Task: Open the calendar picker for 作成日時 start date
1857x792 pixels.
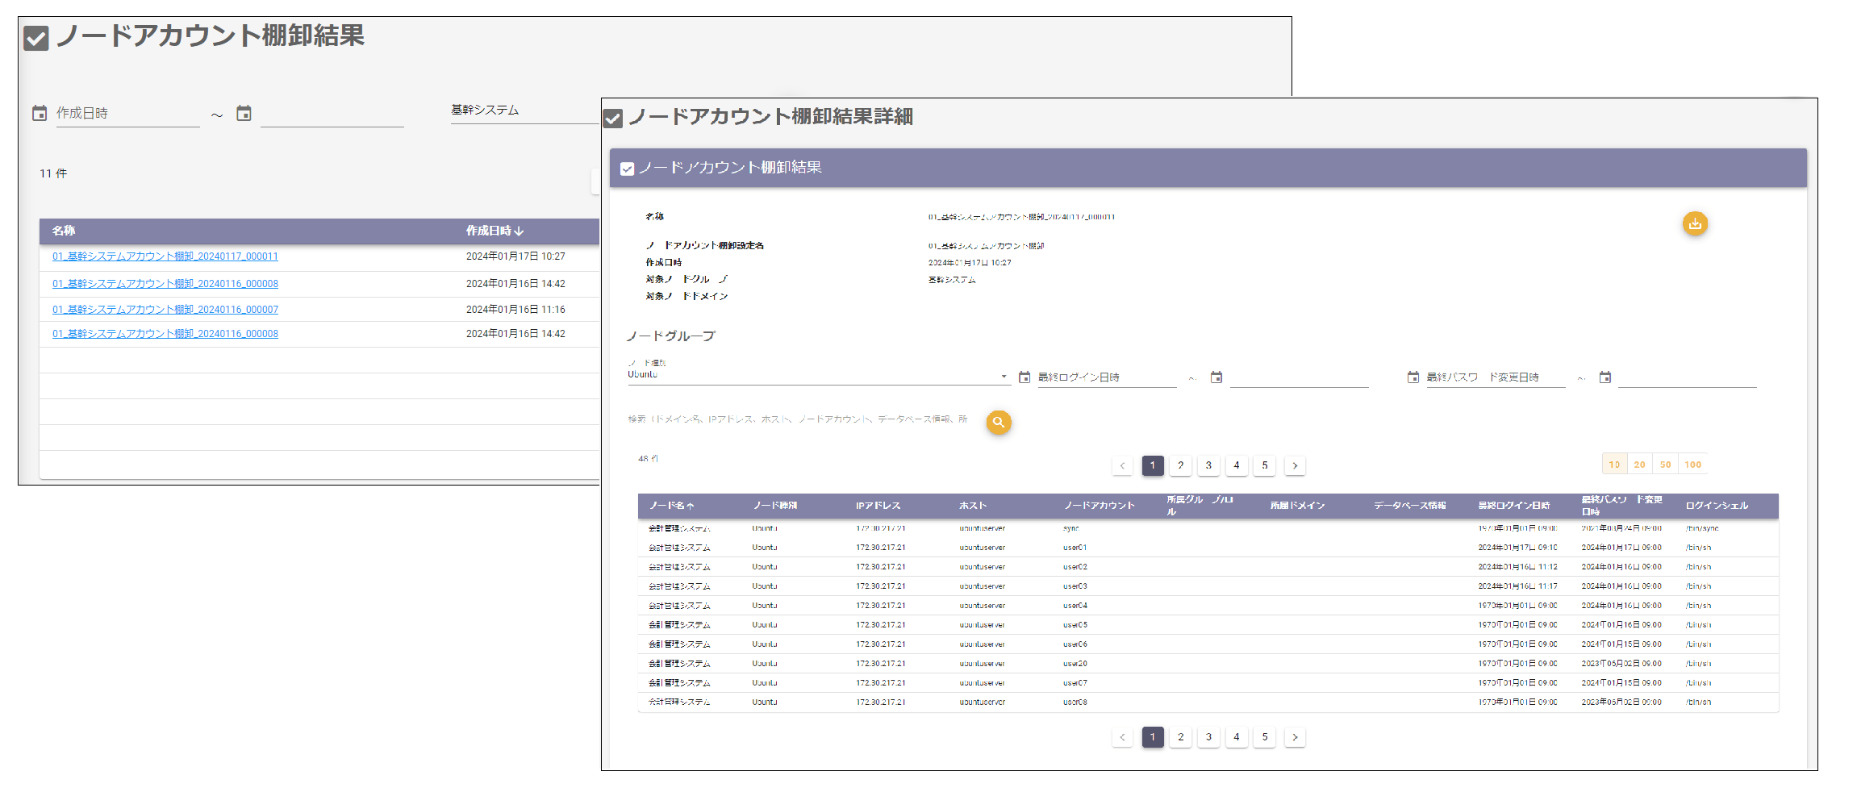Action: (x=39, y=113)
